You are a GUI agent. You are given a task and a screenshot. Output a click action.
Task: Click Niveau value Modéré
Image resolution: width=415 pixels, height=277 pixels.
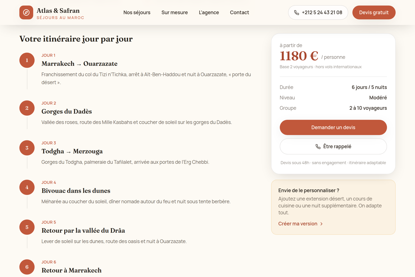(x=378, y=98)
